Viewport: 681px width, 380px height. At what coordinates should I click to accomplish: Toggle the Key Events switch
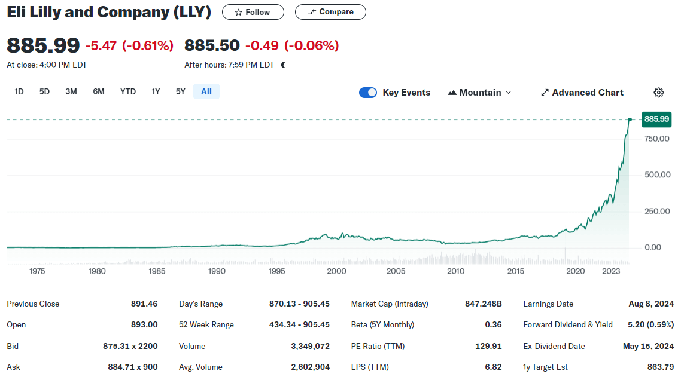pos(368,93)
